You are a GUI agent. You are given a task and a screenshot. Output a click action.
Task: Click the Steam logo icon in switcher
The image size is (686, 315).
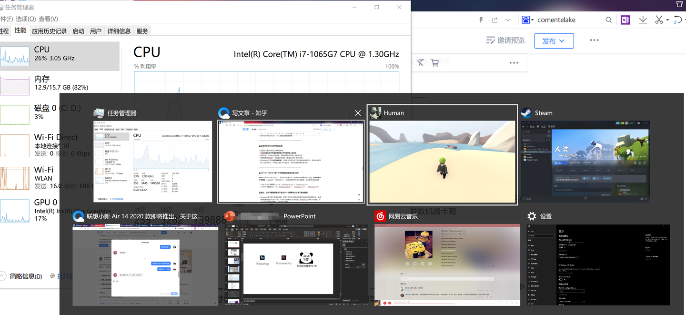tap(526, 113)
